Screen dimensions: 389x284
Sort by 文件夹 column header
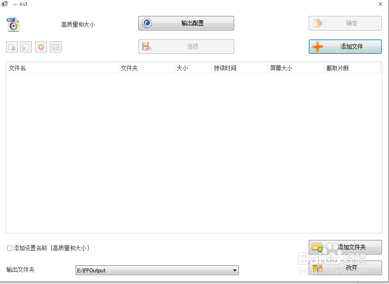(x=146, y=68)
